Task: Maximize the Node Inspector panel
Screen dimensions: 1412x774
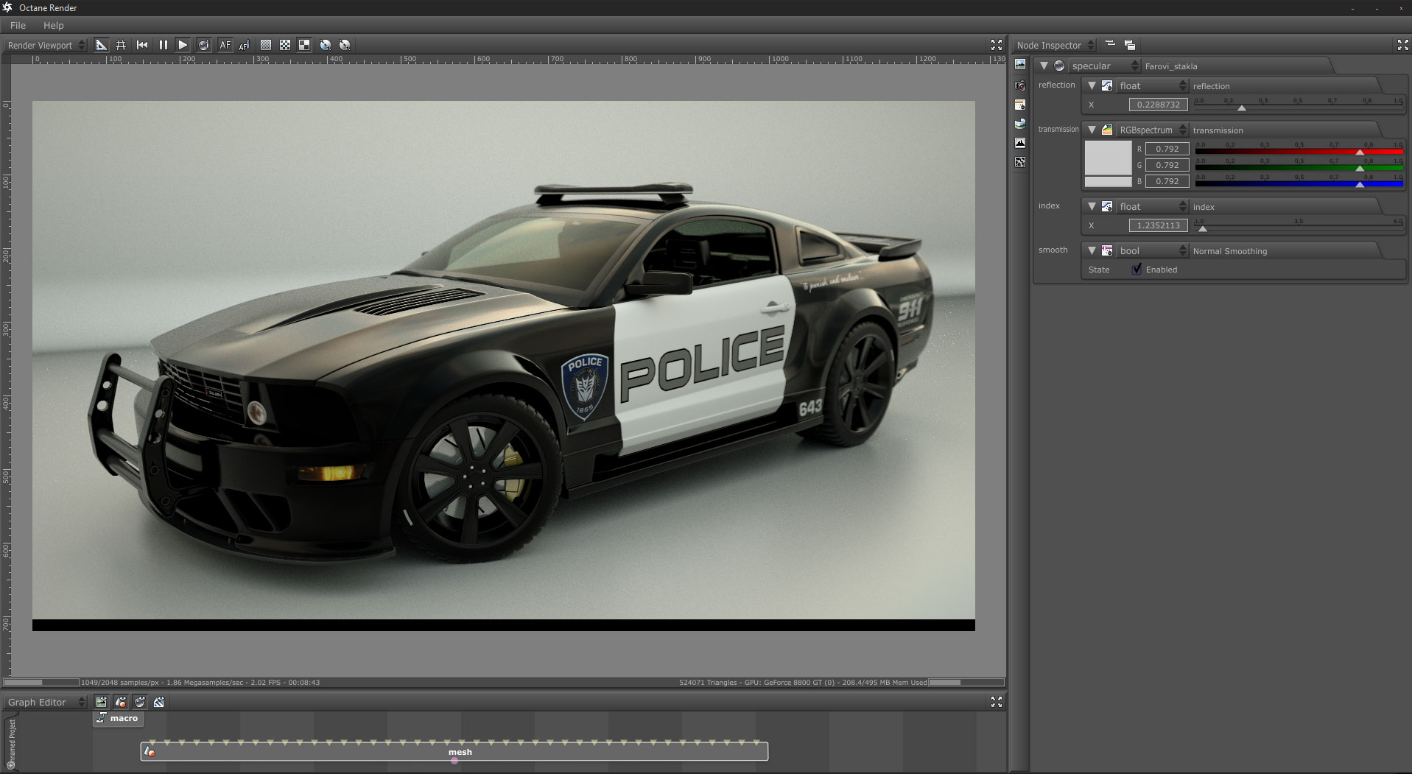Action: (1402, 45)
